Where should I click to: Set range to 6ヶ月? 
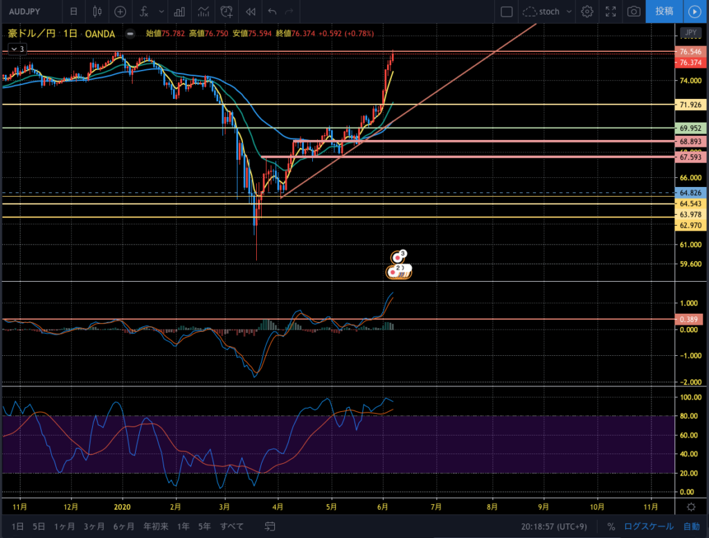124,526
